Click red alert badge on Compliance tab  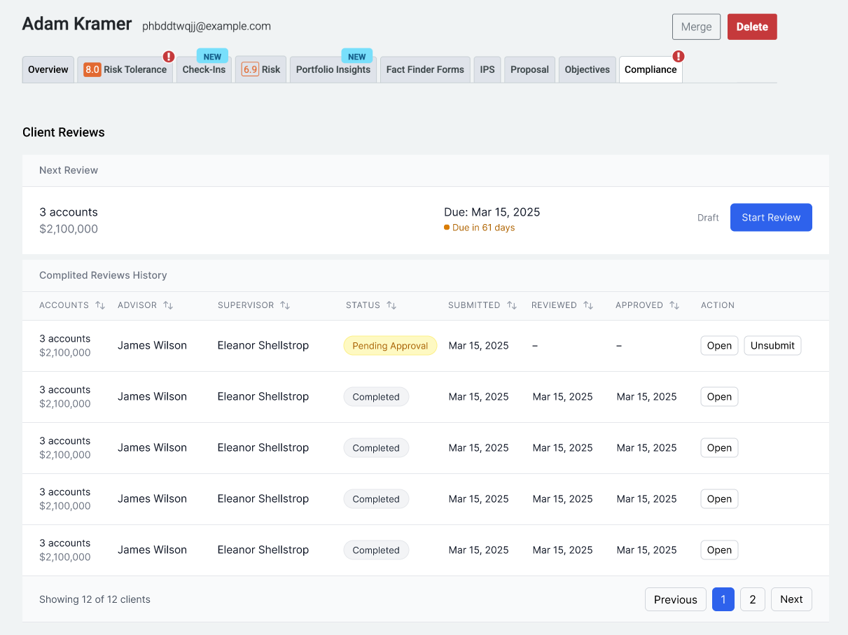(x=678, y=57)
